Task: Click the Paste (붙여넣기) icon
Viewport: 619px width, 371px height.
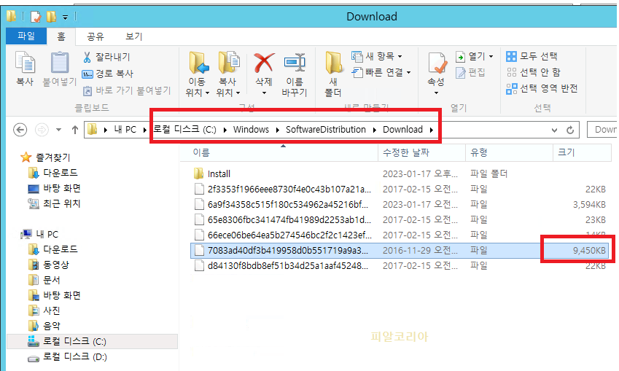Action: (x=60, y=63)
